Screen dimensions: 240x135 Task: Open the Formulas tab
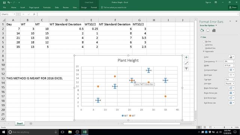[47, 7]
